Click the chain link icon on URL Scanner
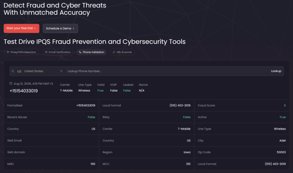This screenshot has height=173, width=293. pyautogui.click(x=114, y=52)
